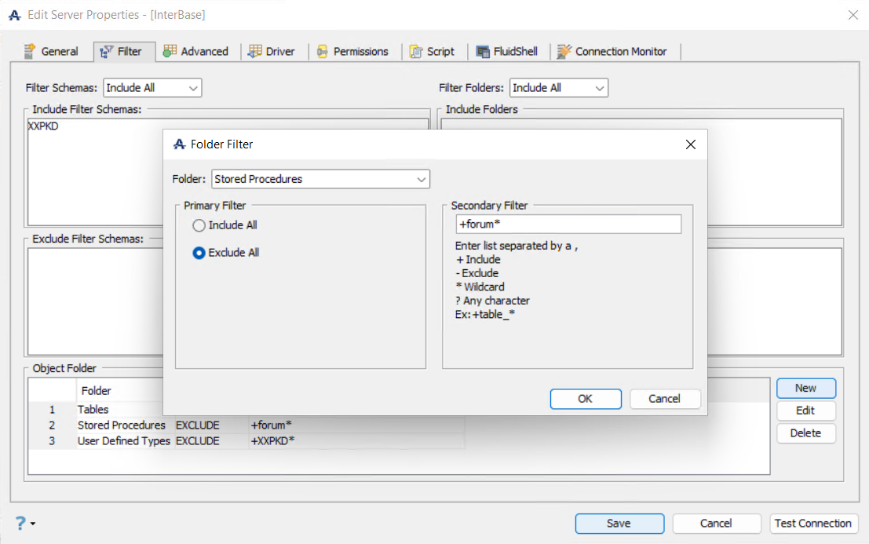Click the General tab icon
This screenshot has width=869, height=544.
(x=30, y=52)
